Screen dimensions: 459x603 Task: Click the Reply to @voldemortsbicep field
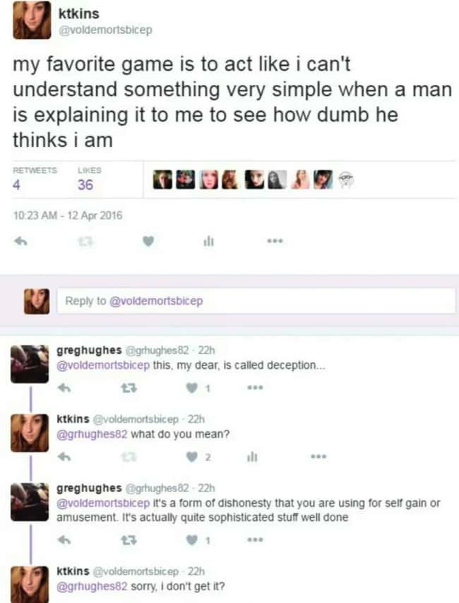[x=256, y=300]
